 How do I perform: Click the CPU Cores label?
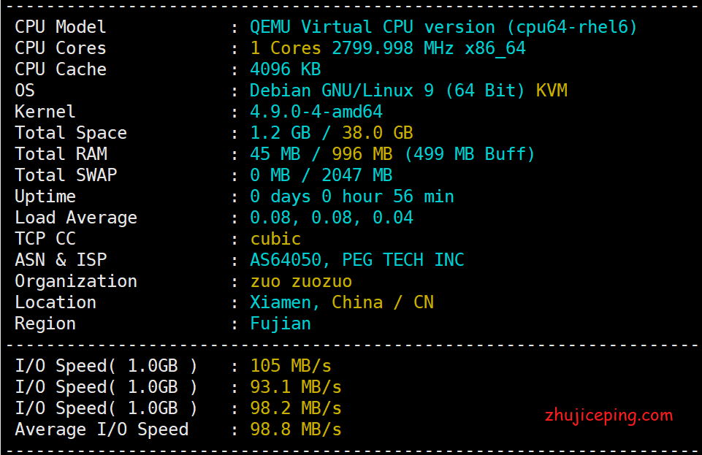[x=60, y=48]
